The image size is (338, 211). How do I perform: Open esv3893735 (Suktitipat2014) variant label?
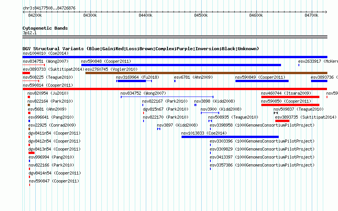pos(306,117)
